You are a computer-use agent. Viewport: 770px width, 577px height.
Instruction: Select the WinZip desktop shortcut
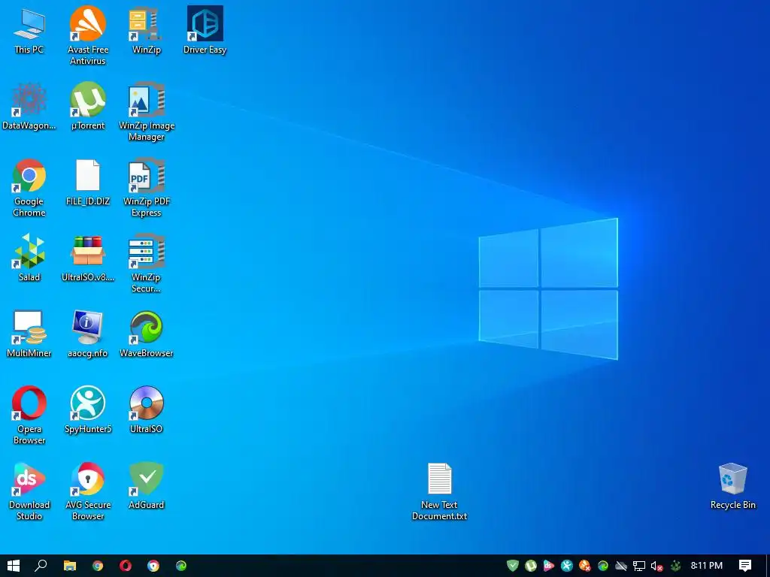147,30
